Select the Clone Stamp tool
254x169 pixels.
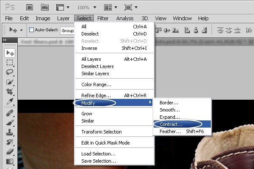coord(10,132)
